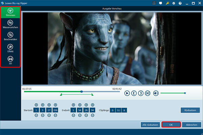203x135 pixels.
Task: Click Endzeit hours field showing 1
Action: click(73, 110)
